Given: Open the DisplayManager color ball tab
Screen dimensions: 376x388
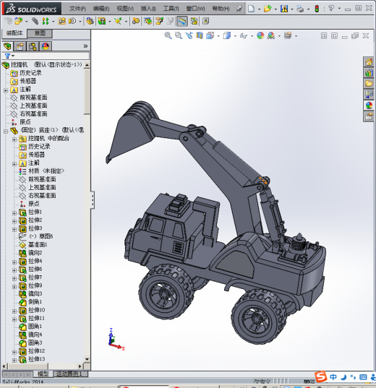Looking at the screenshot, I should 46,46.
